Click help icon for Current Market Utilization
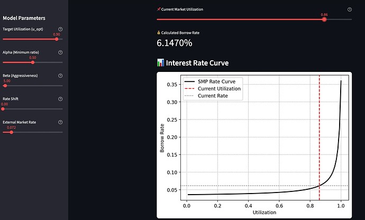Image resolution: width=365 pixels, height=220 pixels. [350, 10]
